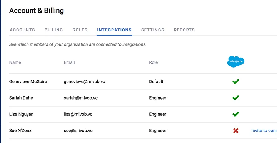
Task: Select the name Lisa Nguyen
Action: tap(21, 114)
